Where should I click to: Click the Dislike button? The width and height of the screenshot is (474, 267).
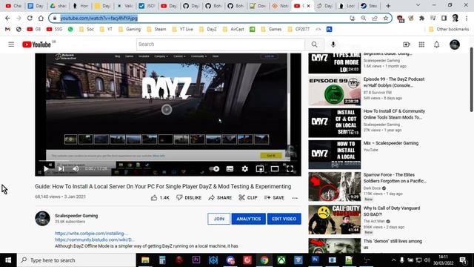tap(189, 198)
